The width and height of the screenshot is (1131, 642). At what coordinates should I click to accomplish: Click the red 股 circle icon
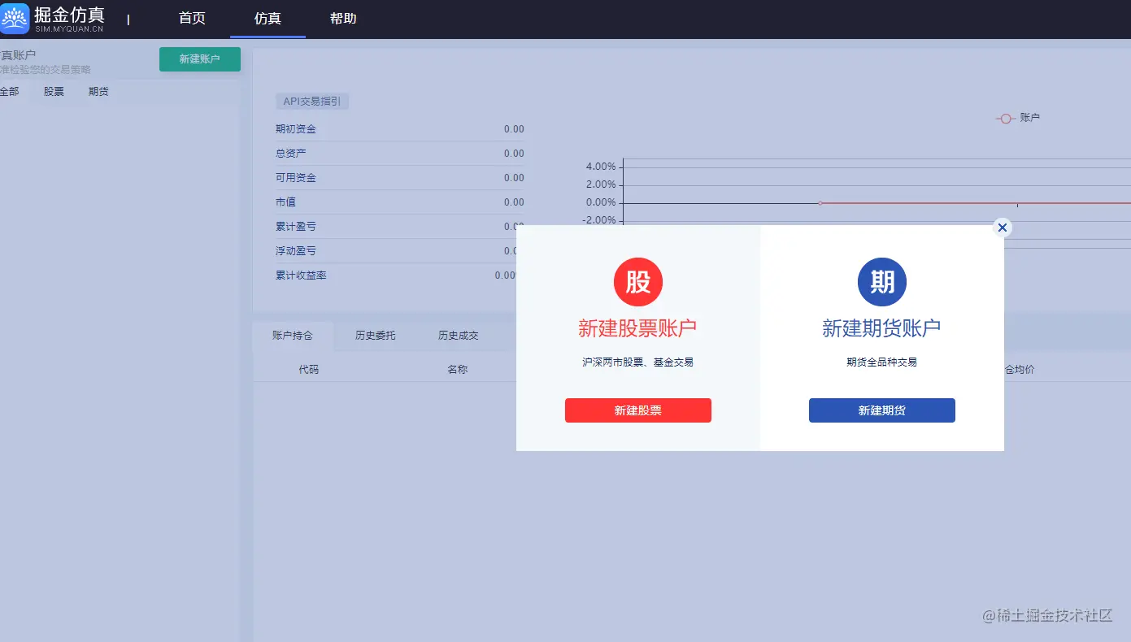pos(637,282)
